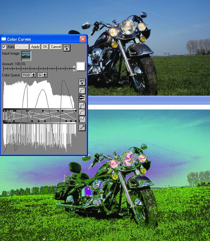The height and width of the screenshot is (241, 210).
Task: Confirm with the OK button
Action: point(45,47)
